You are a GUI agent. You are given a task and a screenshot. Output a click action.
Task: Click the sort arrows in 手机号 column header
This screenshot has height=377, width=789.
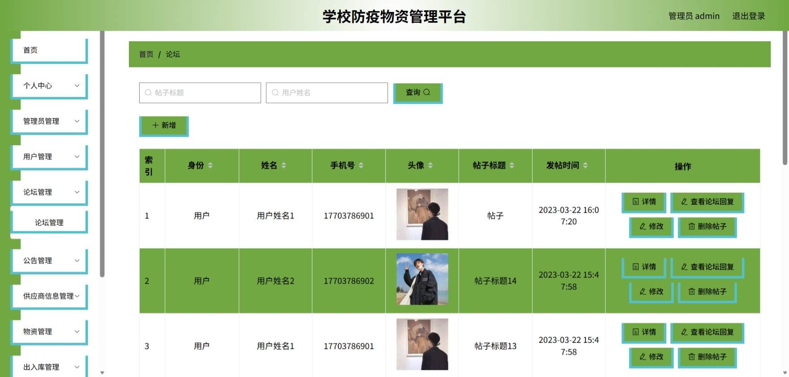tap(361, 166)
